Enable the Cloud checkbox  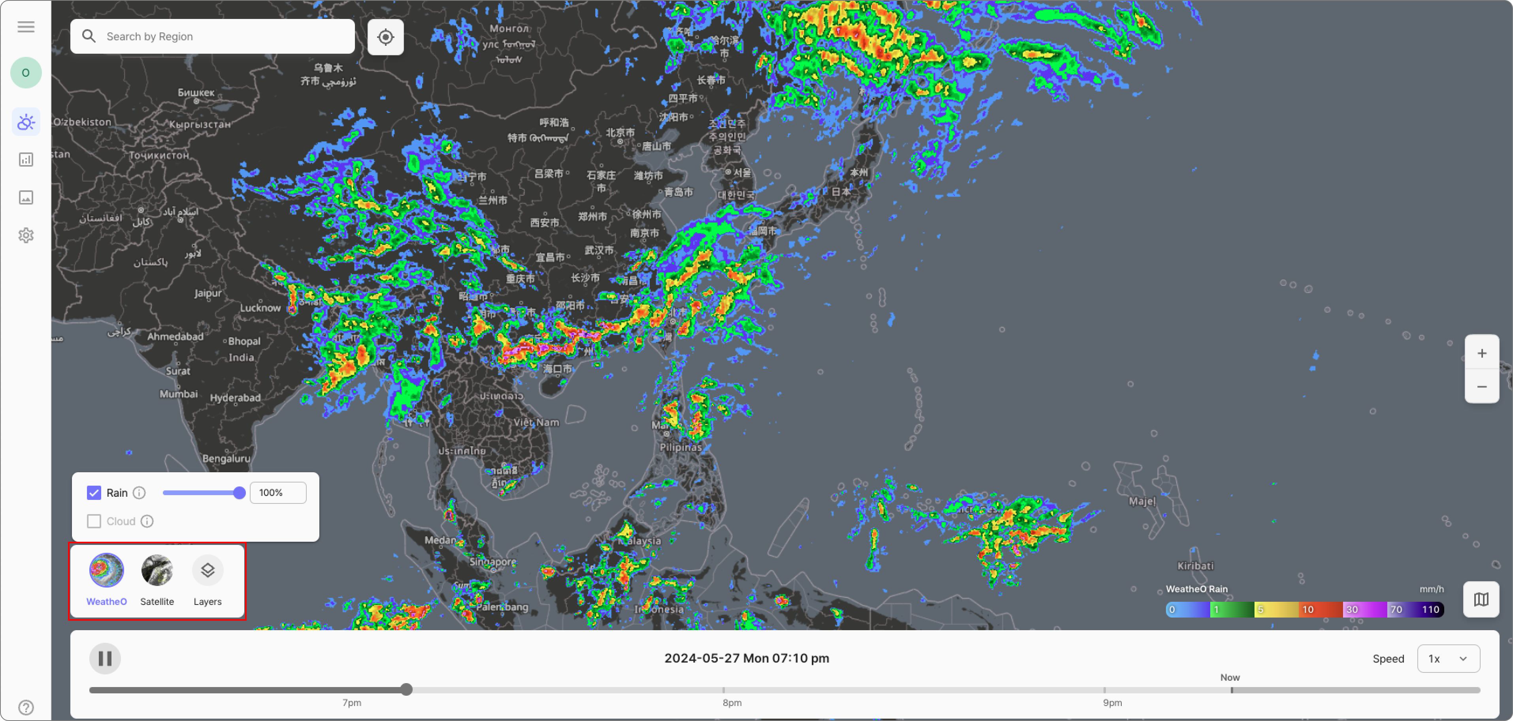[x=94, y=521]
